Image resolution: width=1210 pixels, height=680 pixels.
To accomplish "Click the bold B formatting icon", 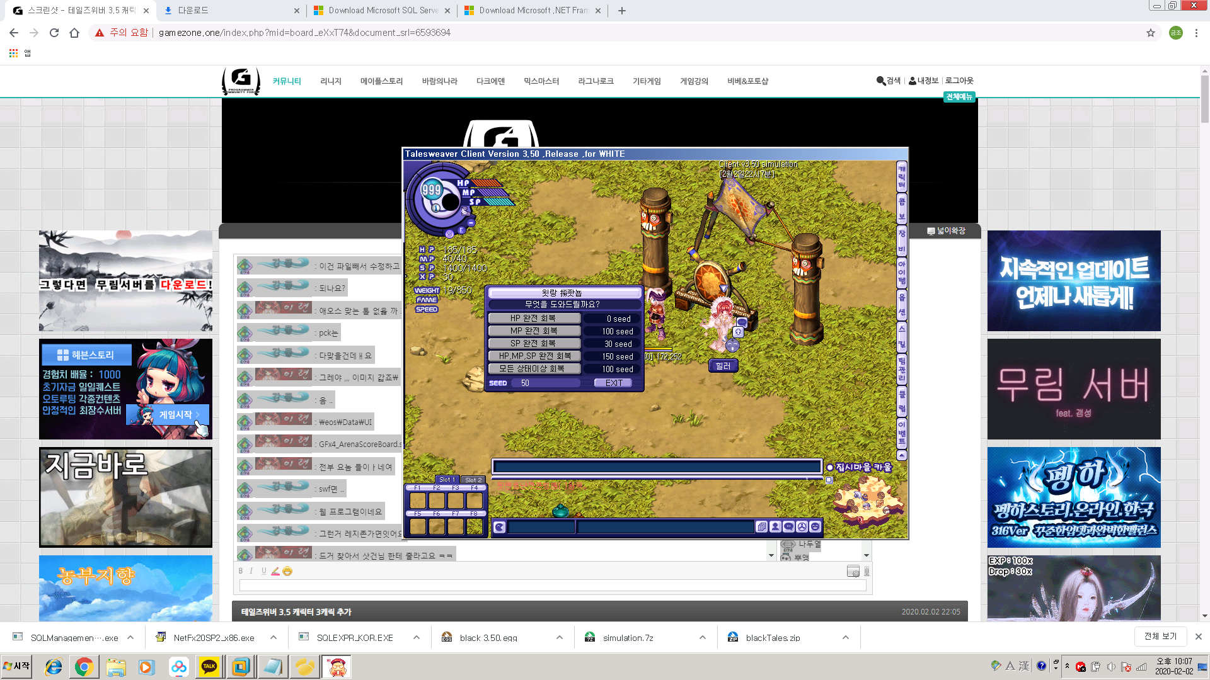I will [x=240, y=571].
